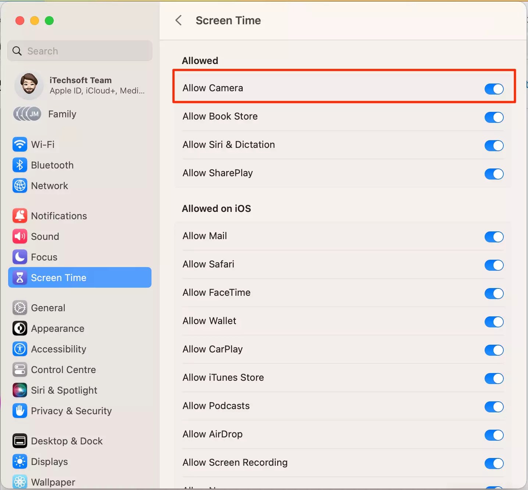Click the Privacy & Security hand icon
This screenshot has height=490, width=528.
[x=20, y=411]
